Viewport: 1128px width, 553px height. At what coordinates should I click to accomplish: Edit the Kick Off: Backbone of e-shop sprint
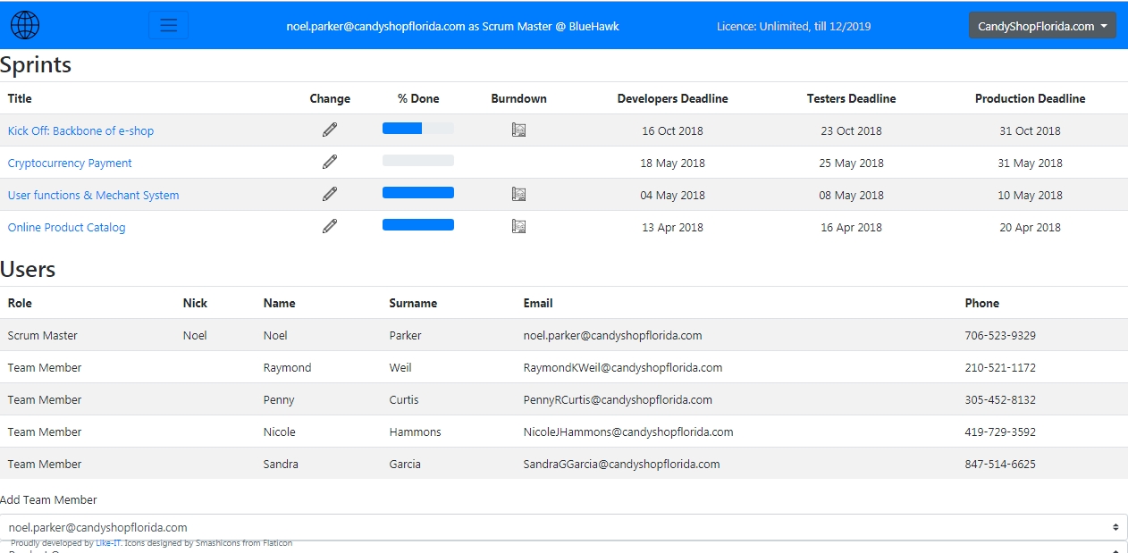(330, 130)
